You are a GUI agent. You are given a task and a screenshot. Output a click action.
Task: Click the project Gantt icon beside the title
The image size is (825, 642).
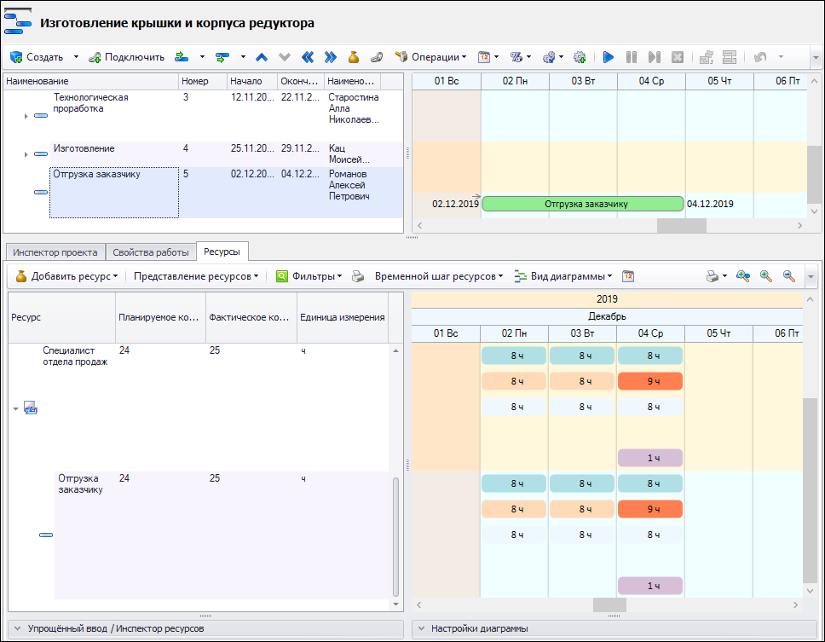pos(18,21)
